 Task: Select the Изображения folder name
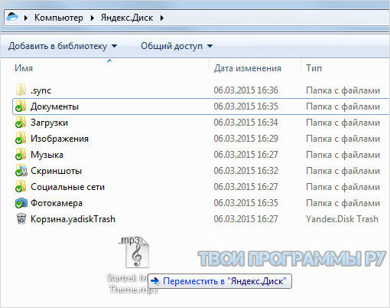60,139
